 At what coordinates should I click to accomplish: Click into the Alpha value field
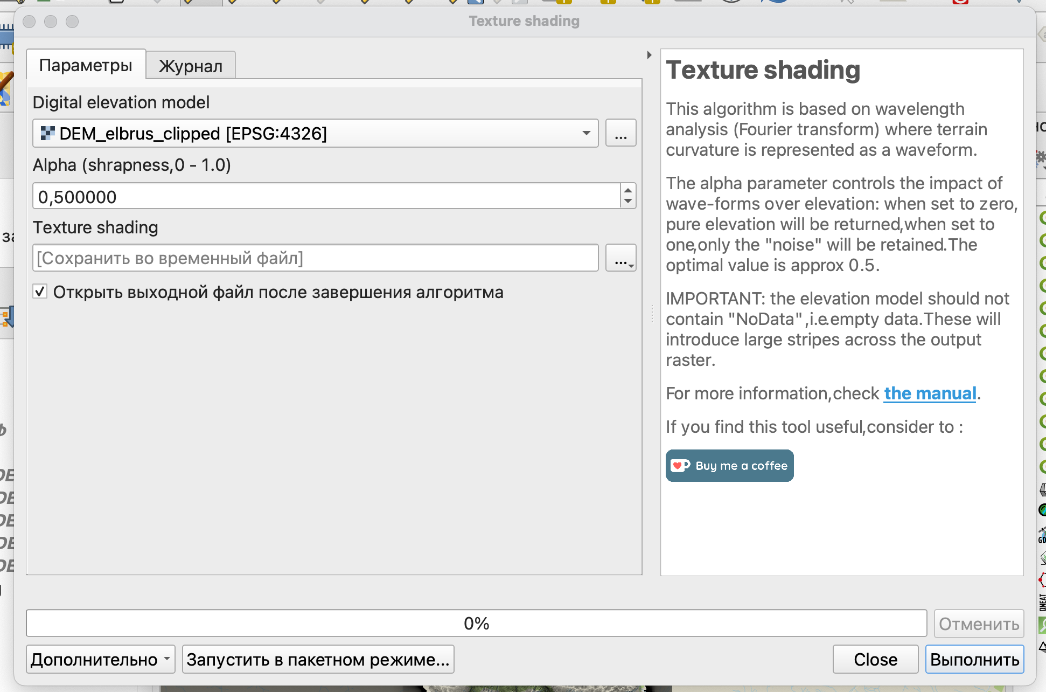point(323,197)
